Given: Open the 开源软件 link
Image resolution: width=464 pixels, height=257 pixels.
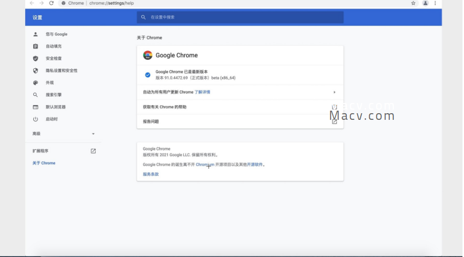Looking at the screenshot, I should pos(254,164).
